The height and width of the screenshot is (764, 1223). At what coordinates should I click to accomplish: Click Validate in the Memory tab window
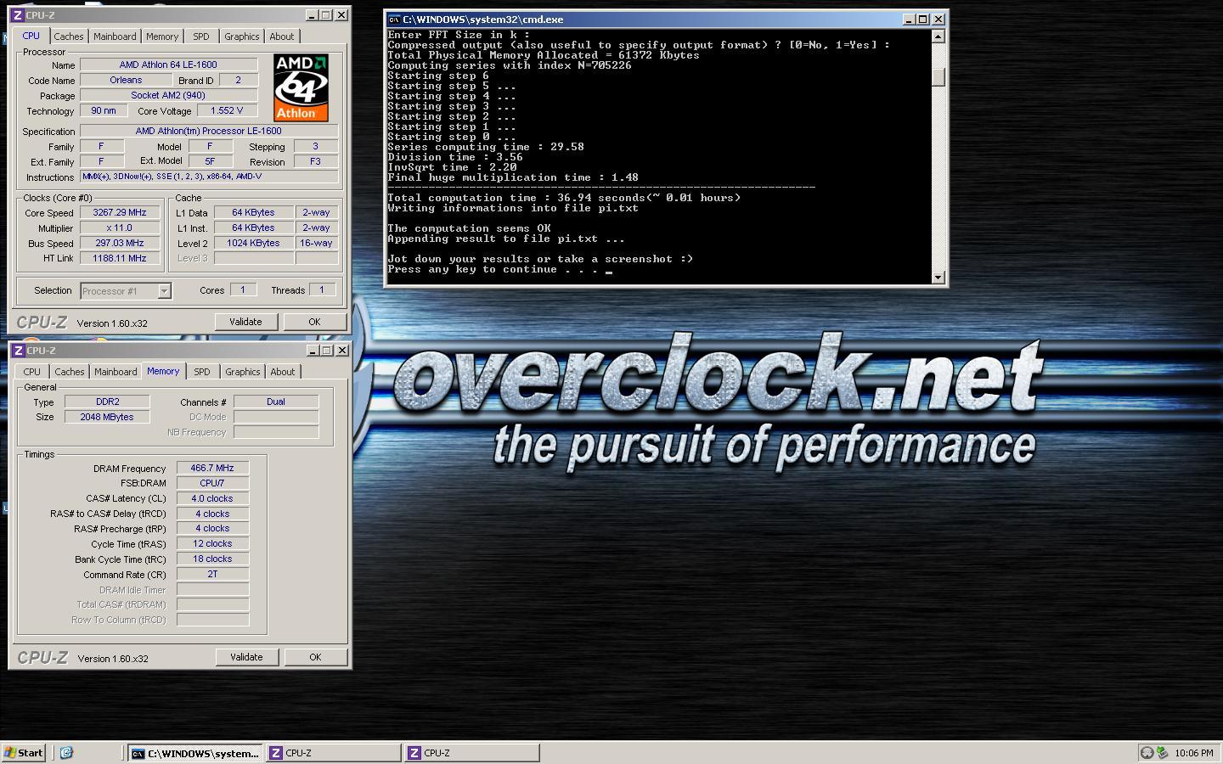(246, 657)
